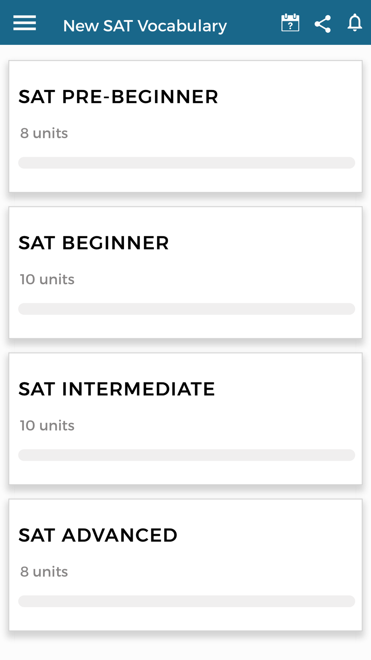Tap the New SAT Vocabulary title
371x660 pixels.
coord(145,25)
